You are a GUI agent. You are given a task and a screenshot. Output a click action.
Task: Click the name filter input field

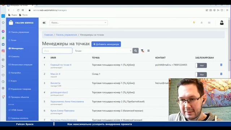57,51
